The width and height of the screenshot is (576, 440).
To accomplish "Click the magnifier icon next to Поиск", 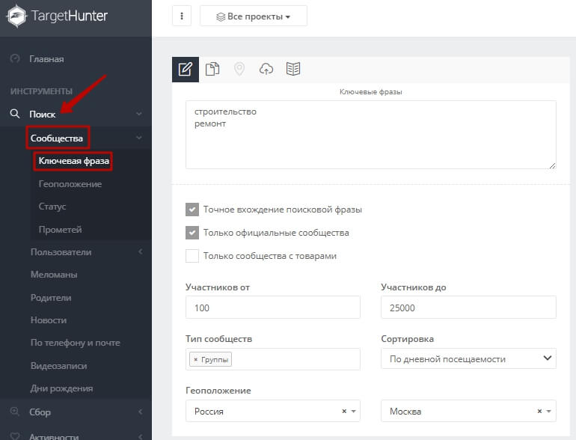I will (x=15, y=114).
